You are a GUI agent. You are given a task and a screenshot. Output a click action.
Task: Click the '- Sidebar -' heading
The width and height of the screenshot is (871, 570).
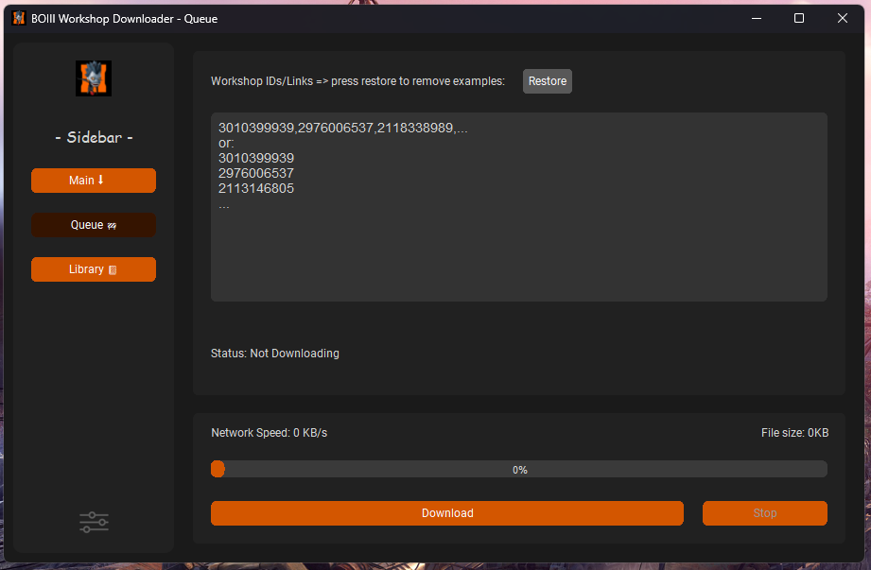pyautogui.click(x=93, y=137)
